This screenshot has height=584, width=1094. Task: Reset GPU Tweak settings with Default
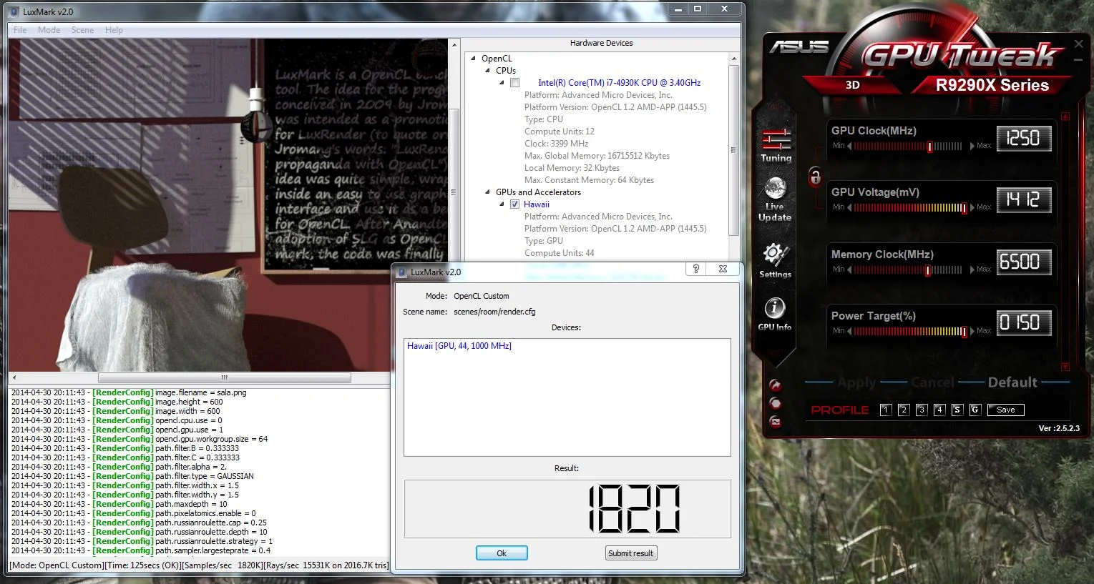(x=1012, y=382)
